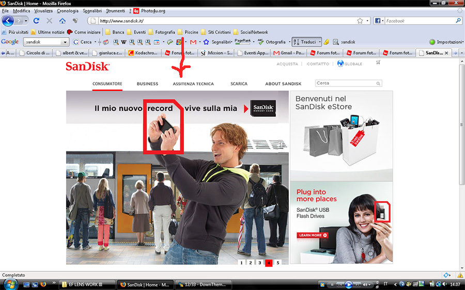Go back with the navigation back arrow
This screenshot has width=465, height=290.
(8, 21)
